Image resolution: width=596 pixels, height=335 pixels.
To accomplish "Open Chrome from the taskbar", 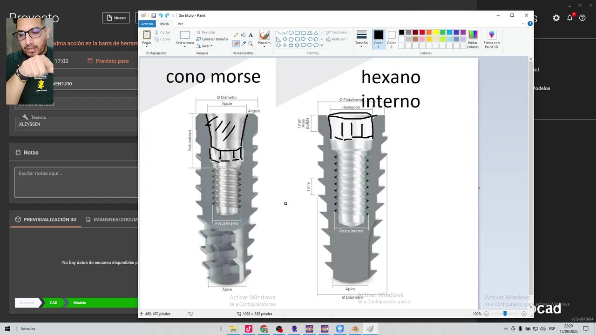I will tap(264, 329).
